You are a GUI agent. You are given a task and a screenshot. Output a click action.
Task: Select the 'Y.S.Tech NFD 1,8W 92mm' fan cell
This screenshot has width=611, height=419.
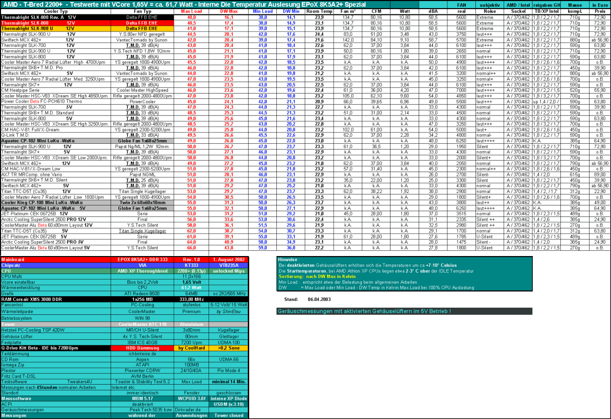click(x=142, y=51)
